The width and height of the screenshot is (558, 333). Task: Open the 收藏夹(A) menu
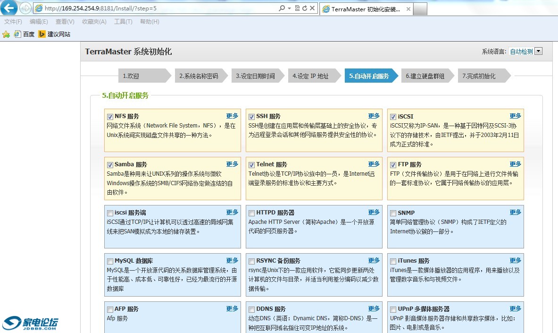pyautogui.click(x=94, y=22)
